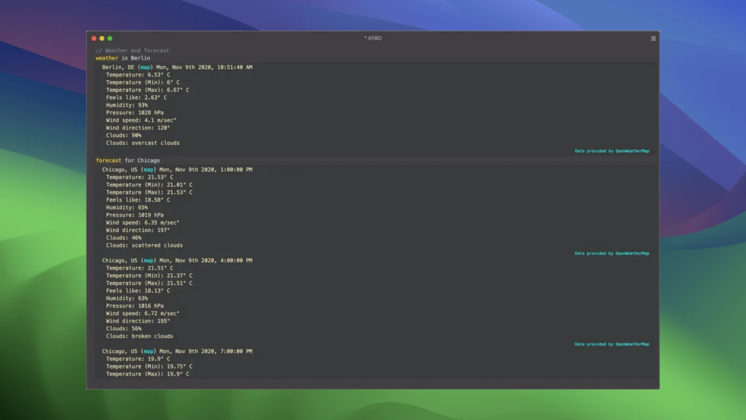Screen dimensions: 746x420
Task: Maximize the AYBO window with green button
Action: pyautogui.click(x=110, y=38)
